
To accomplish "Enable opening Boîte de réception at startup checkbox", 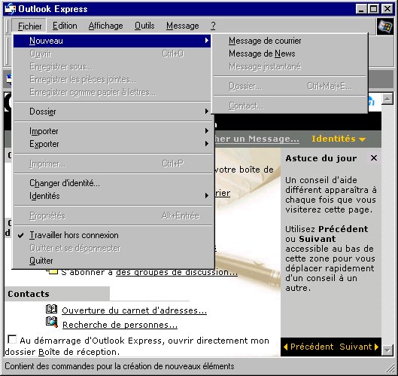I will (x=12, y=339).
